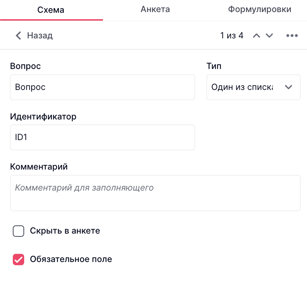
Task: Click the Тип dropdown chevron arrow
Action: tap(288, 87)
